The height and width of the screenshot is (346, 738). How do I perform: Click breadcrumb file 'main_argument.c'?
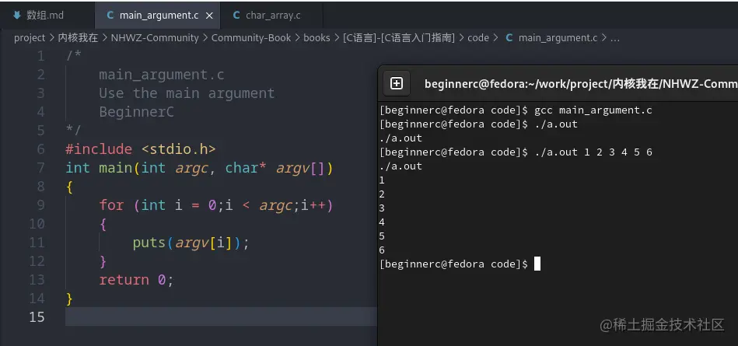point(558,37)
